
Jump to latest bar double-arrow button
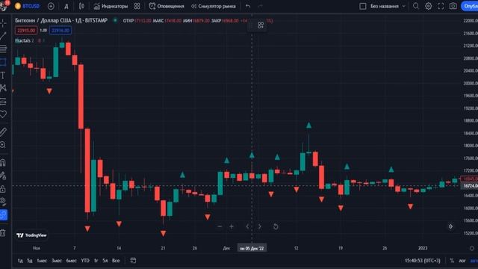pyautogui.click(x=450, y=226)
